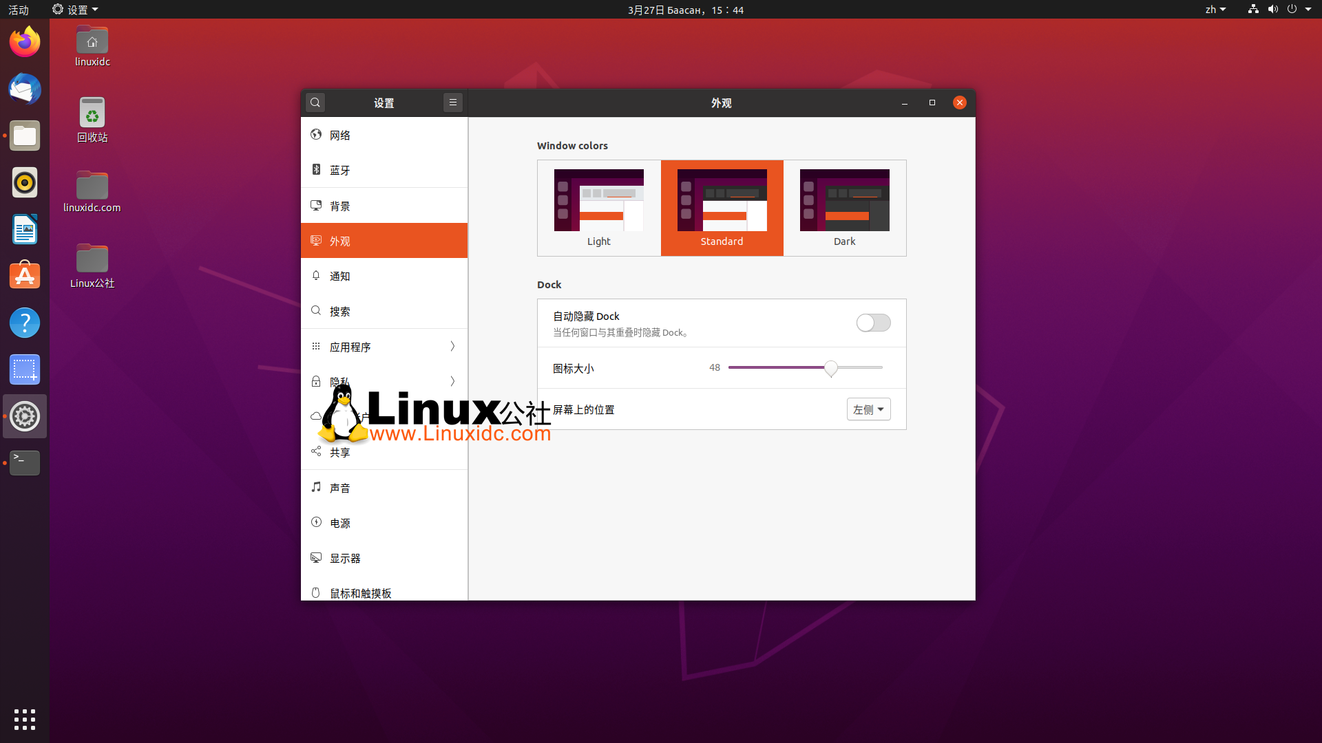
Task: Choose the Dark window color theme
Action: [845, 208]
